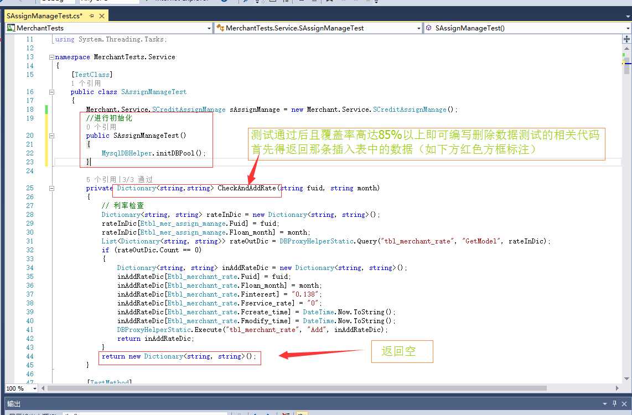Pin the SAssignManageTest.cs tab
The height and width of the screenshot is (415, 632).
pos(92,15)
